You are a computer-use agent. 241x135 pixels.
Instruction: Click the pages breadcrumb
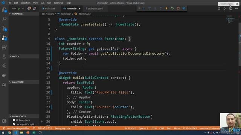[50, 14]
